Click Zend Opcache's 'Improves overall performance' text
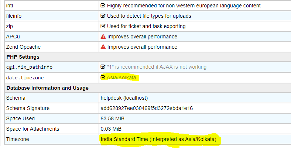This screenshot has width=291, height=148. [142, 47]
